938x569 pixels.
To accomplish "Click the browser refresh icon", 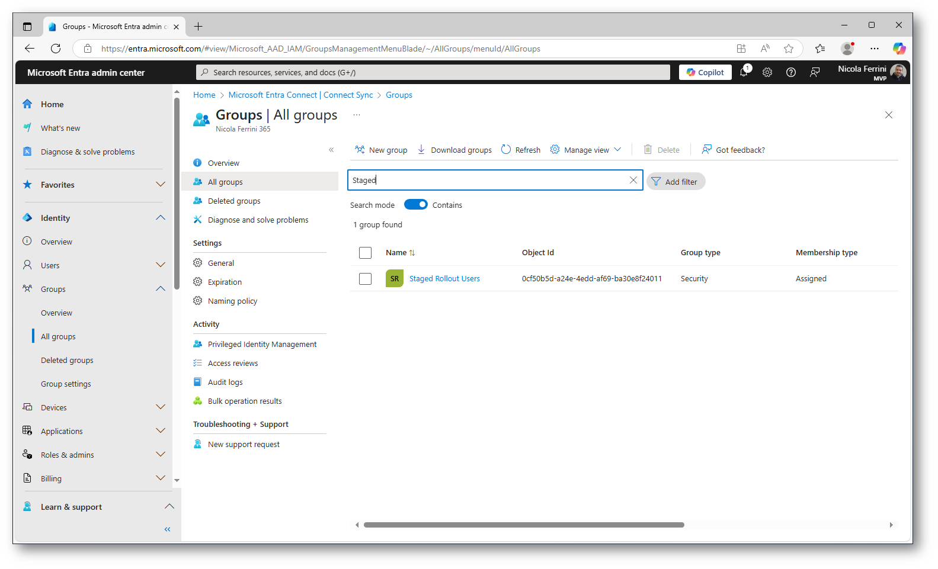I will coord(56,49).
